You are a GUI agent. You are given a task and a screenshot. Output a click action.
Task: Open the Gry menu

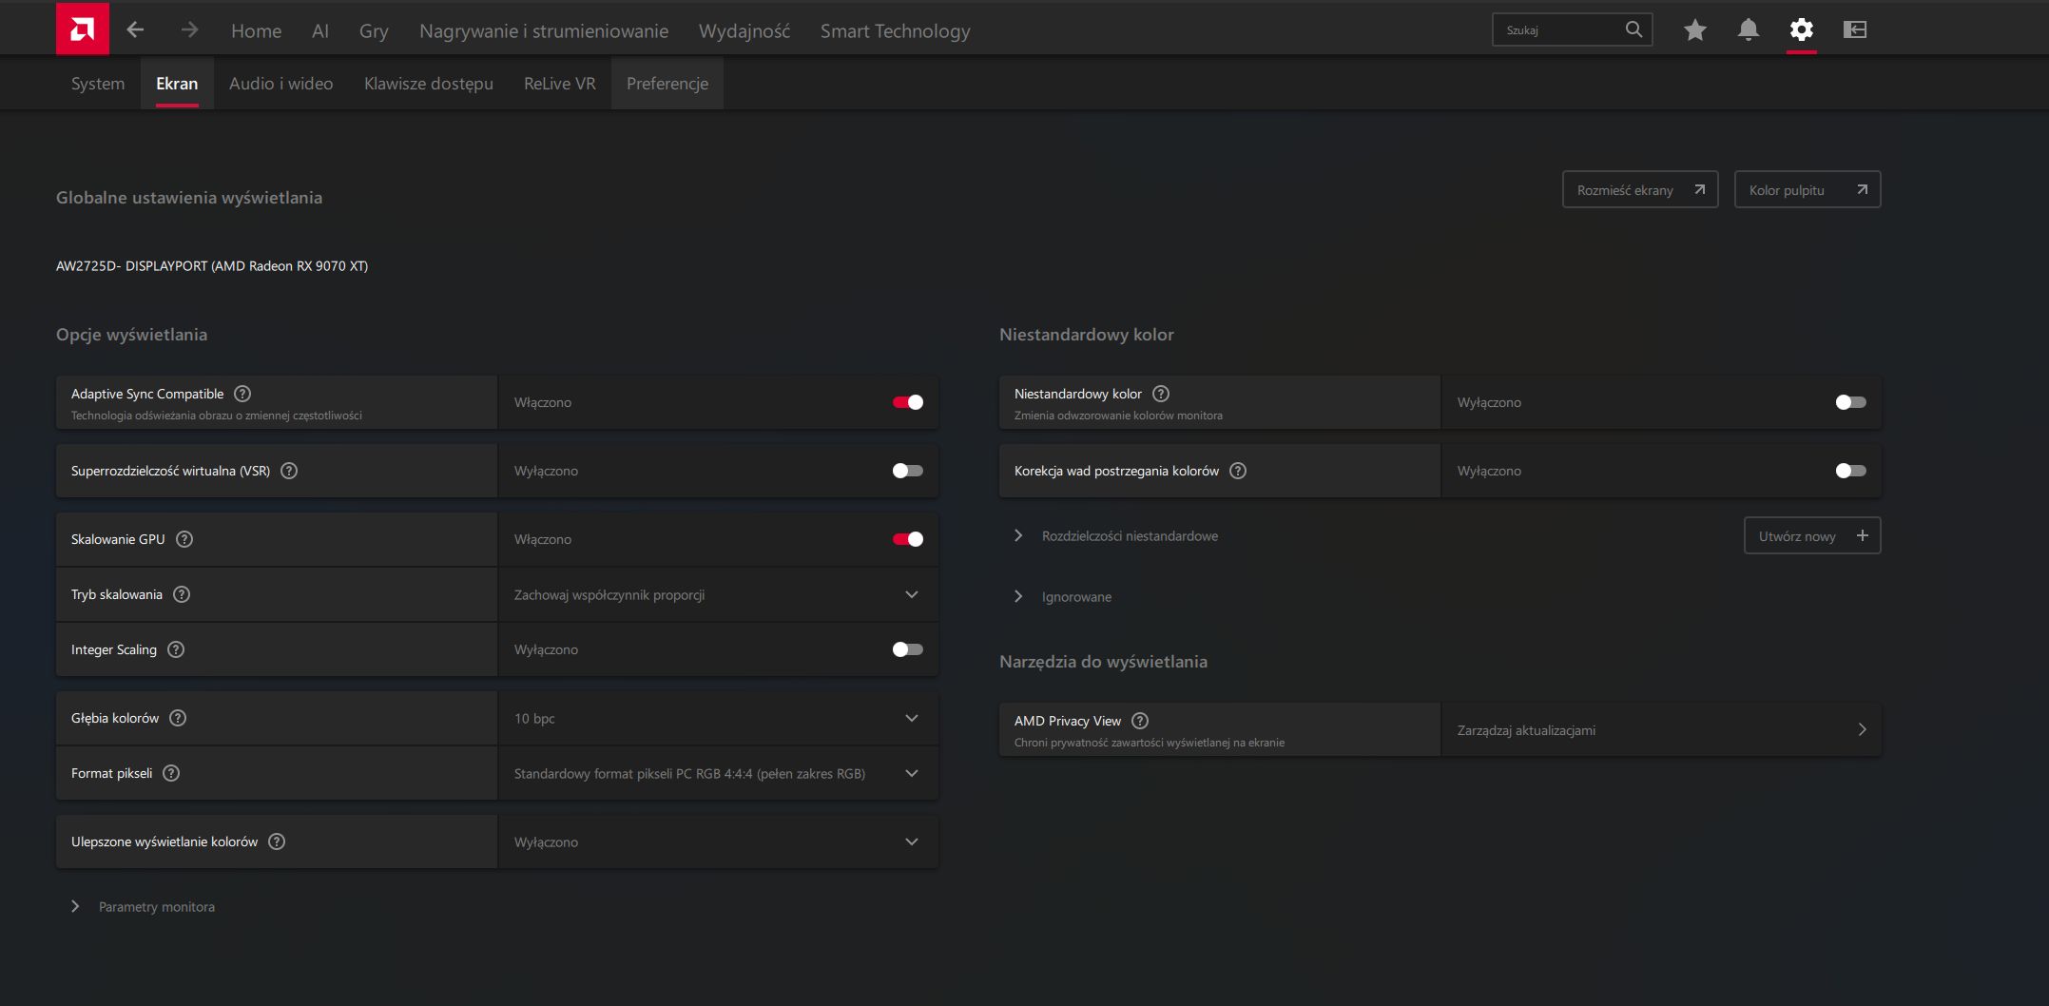374,30
